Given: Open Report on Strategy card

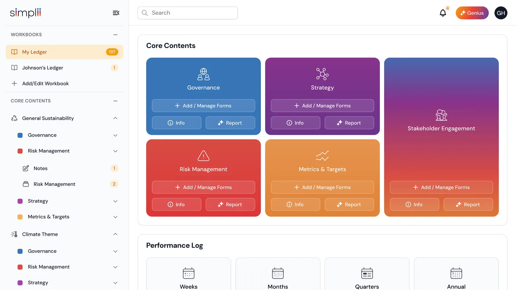Looking at the screenshot, I should coord(349,123).
